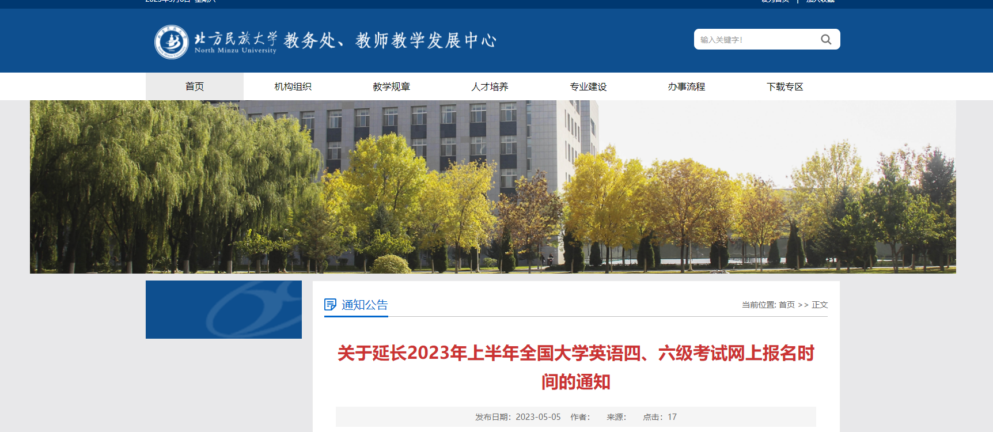Click the North Minzu University emblem logo
993x432 pixels.
point(171,42)
